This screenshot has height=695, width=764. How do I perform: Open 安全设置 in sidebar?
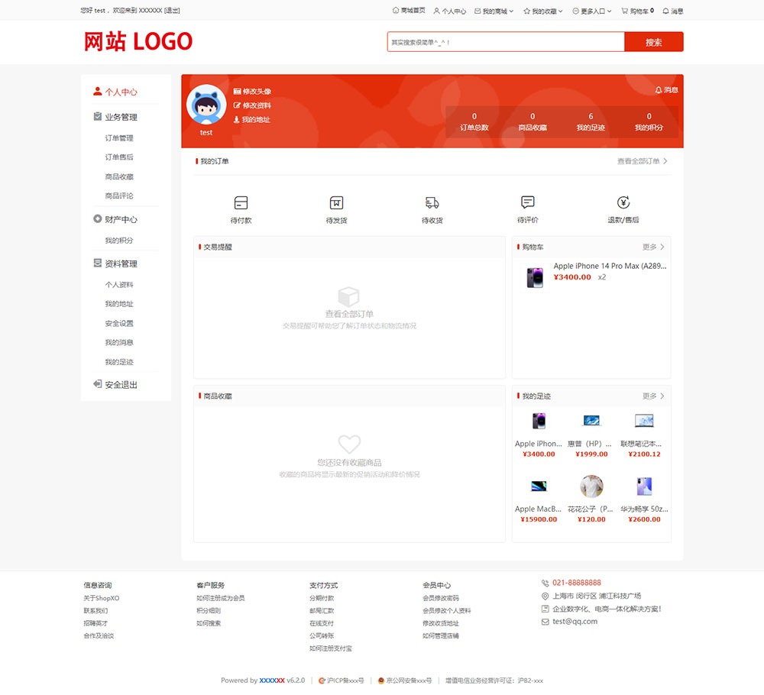pos(119,323)
